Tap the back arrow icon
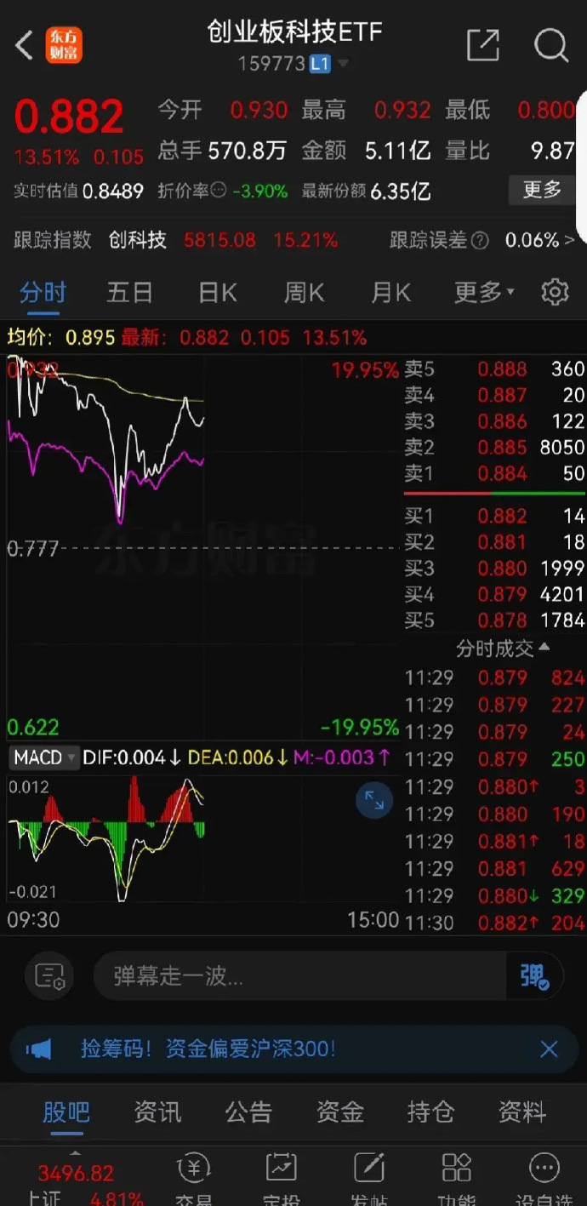Viewport: 587px width, 1206px height. click(x=24, y=45)
